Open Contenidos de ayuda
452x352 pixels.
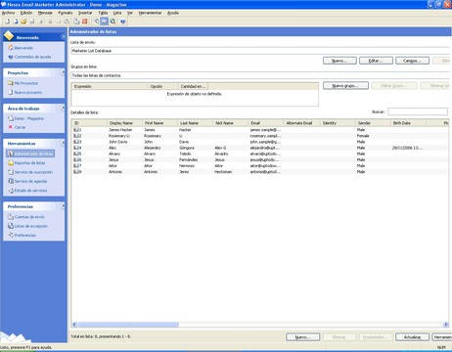pos(29,57)
